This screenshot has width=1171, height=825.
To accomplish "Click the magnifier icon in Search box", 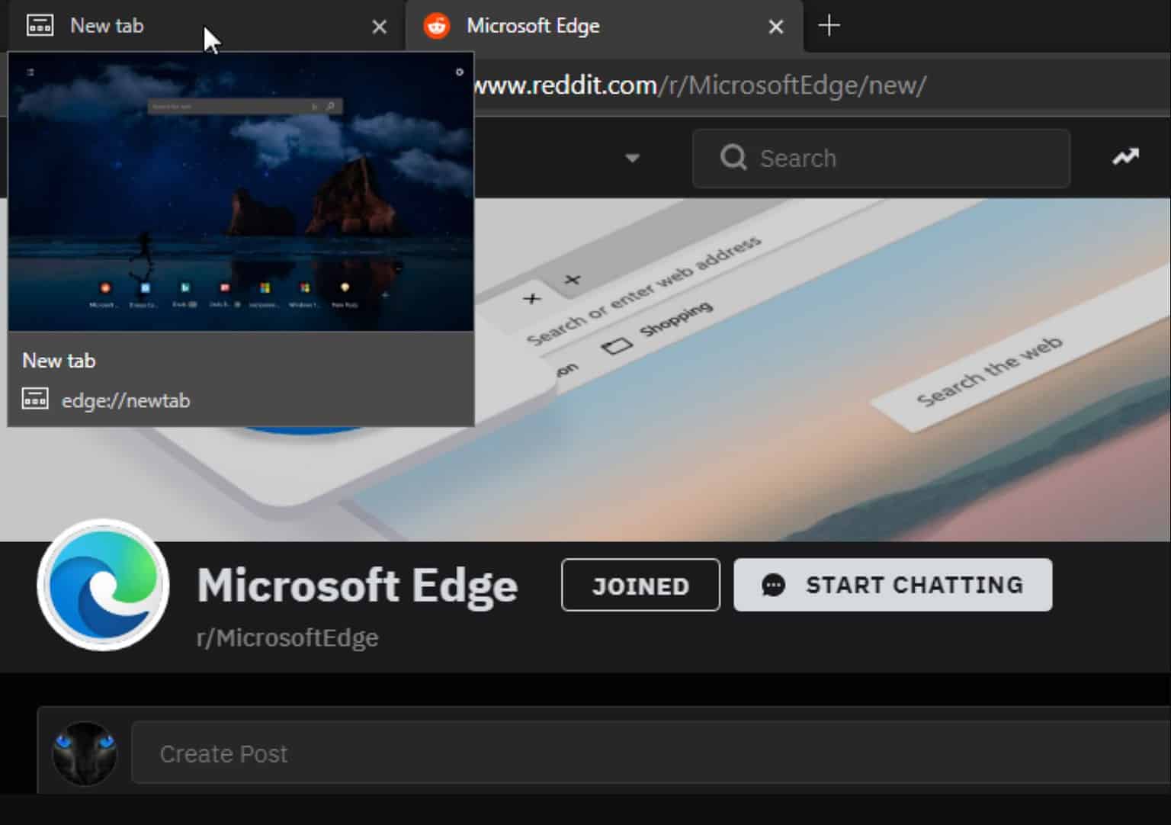I will click(x=733, y=158).
